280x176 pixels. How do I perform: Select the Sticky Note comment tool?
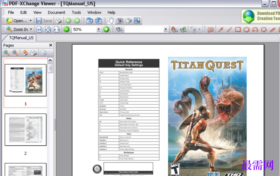[211, 29]
